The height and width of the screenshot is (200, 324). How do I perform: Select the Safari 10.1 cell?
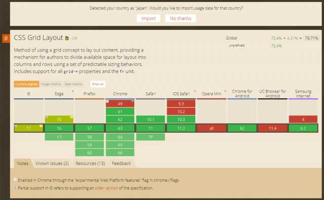[151, 119]
